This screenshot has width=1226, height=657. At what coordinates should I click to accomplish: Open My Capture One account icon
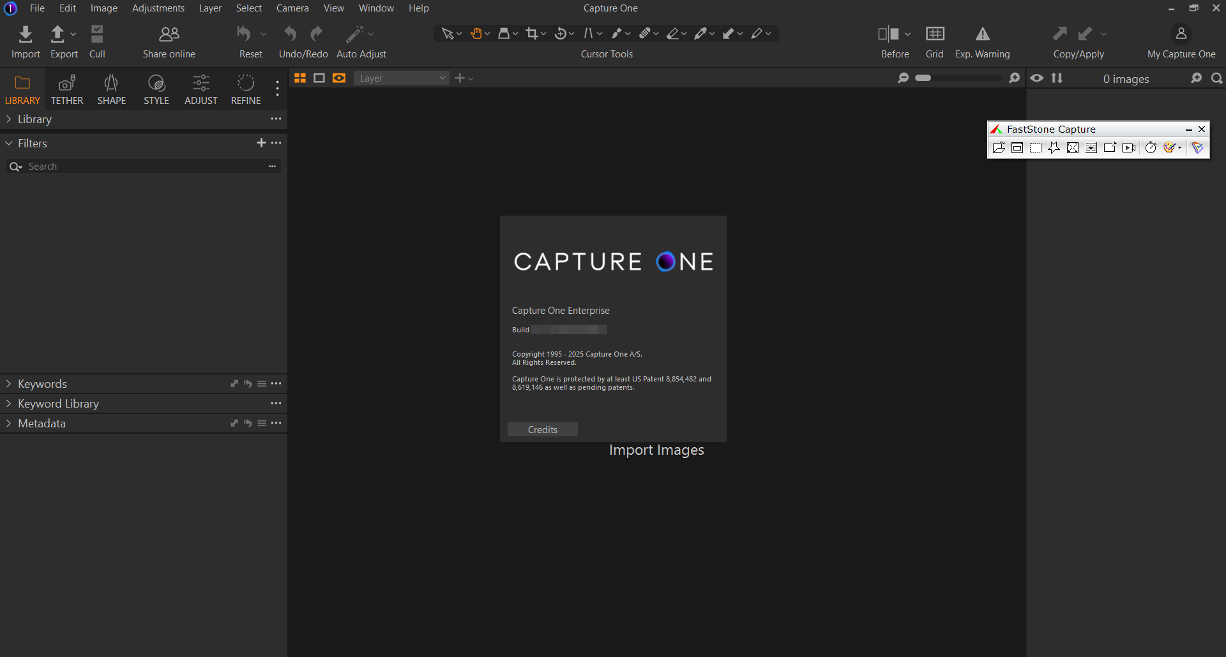coord(1181,34)
